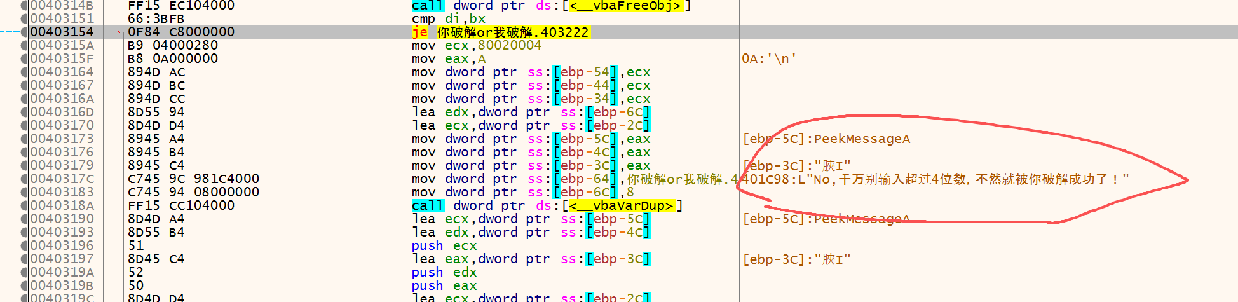Viewport: 1238px width, 302px height.
Task: Click the first [ebp-5C]:PeekMessageA comment
Action: click(826, 139)
